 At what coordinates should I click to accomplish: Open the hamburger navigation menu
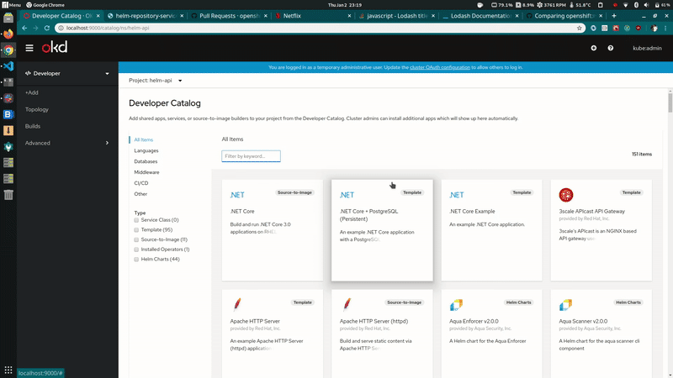point(29,48)
